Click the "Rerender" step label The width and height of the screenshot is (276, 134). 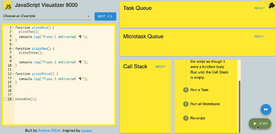pyautogui.click(x=198, y=118)
